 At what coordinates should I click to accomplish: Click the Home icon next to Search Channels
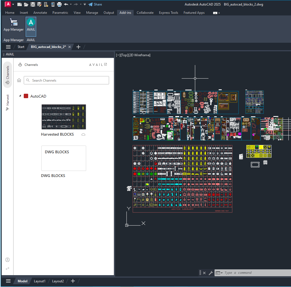19,80
